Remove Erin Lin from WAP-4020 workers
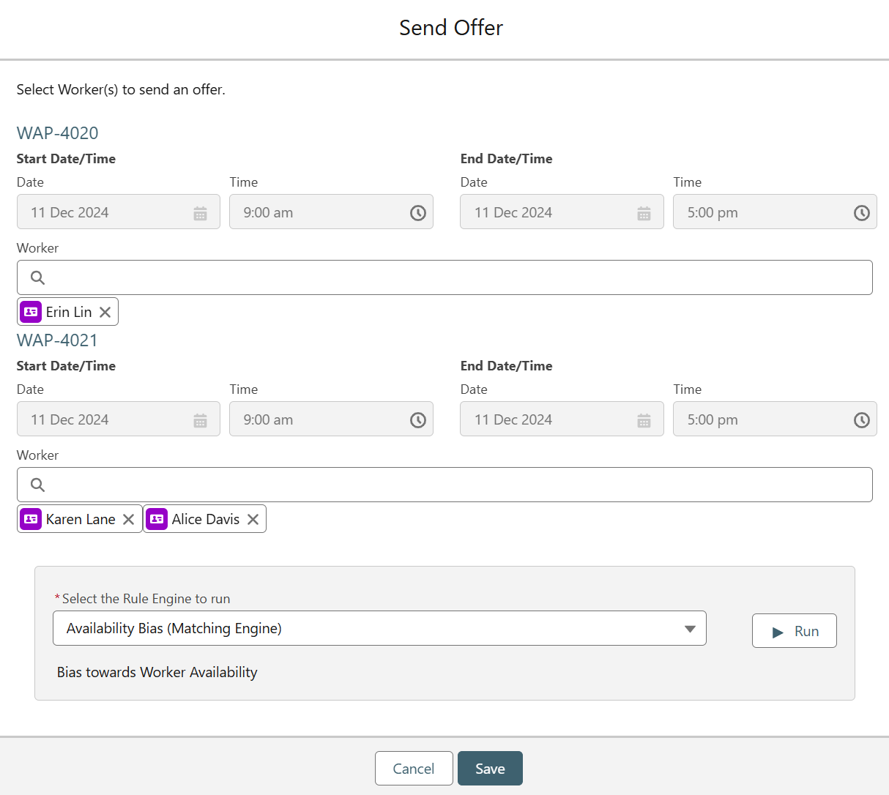 coord(105,311)
